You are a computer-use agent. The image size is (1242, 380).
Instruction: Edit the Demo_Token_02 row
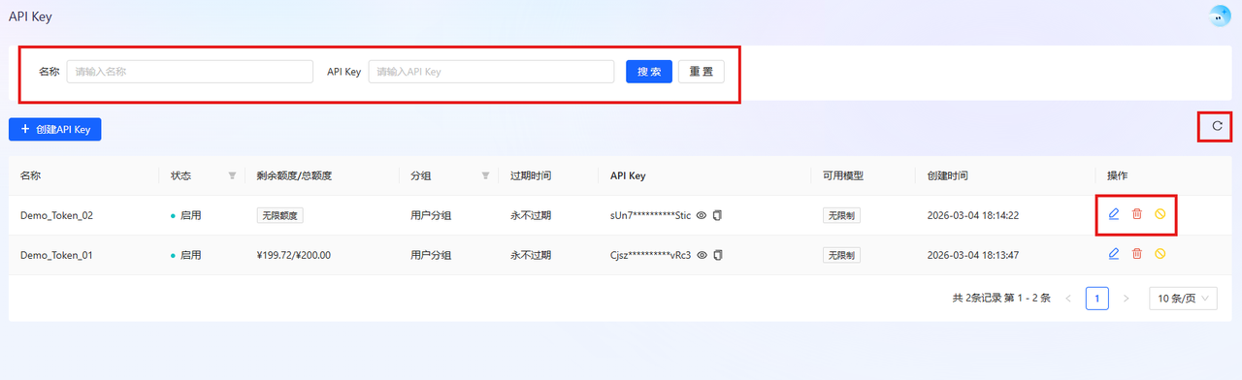pyautogui.click(x=1114, y=214)
